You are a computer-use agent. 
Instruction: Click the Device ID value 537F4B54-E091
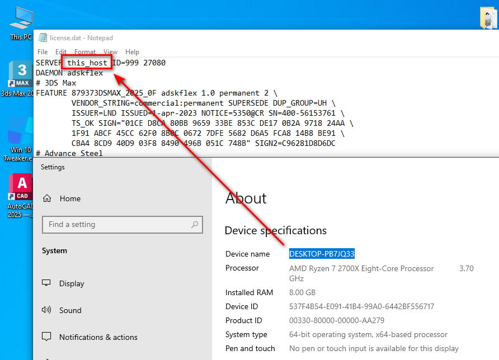361,306
